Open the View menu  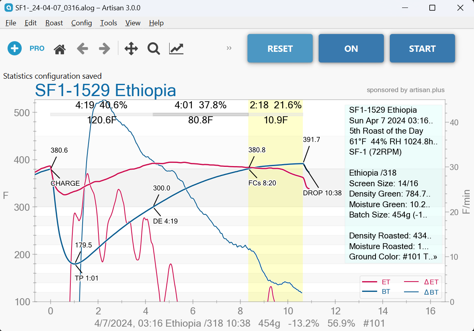tap(133, 23)
